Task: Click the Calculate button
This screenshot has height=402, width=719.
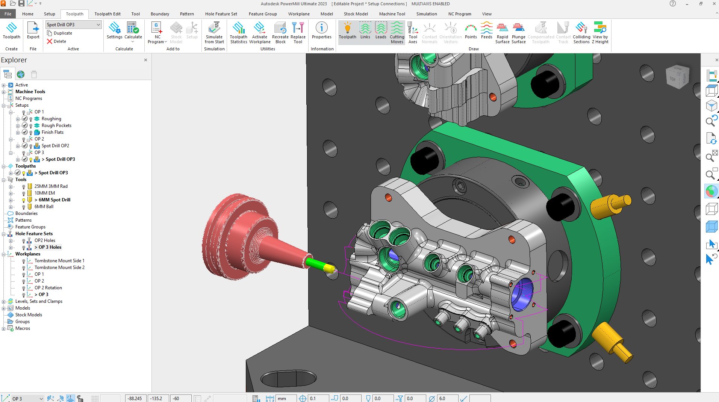Action: tap(133, 32)
